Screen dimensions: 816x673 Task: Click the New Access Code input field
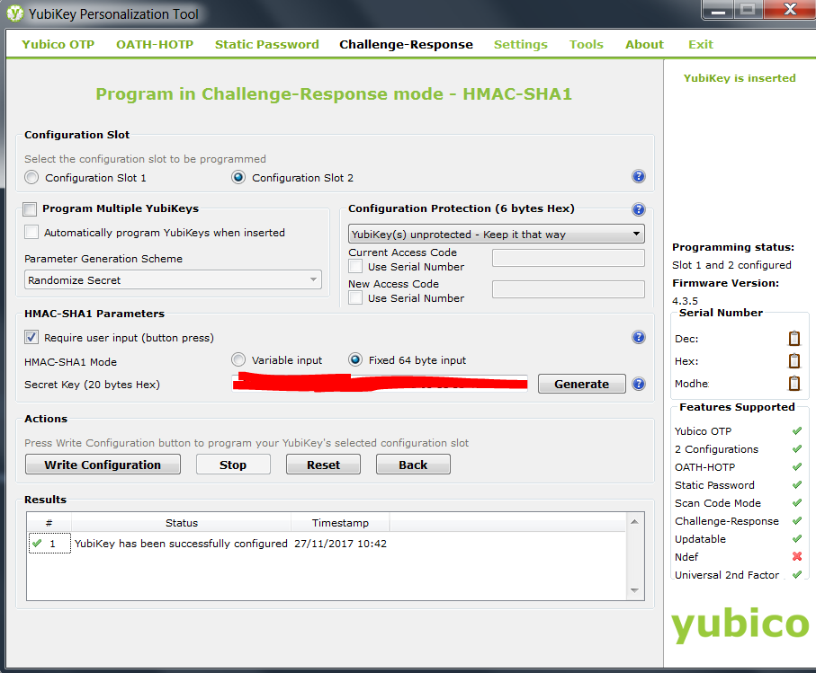pos(569,289)
